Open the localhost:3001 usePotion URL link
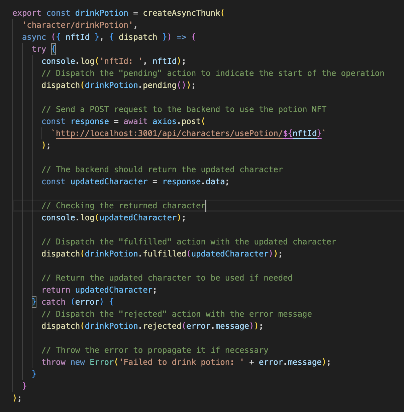Screen dimensions: 404x412 click(188, 133)
